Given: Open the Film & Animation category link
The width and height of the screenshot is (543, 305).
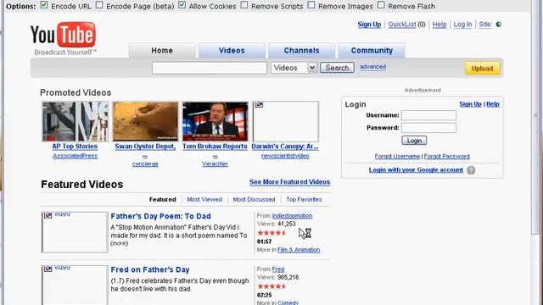Looking at the screenshot, I should (x=299, y=250).
